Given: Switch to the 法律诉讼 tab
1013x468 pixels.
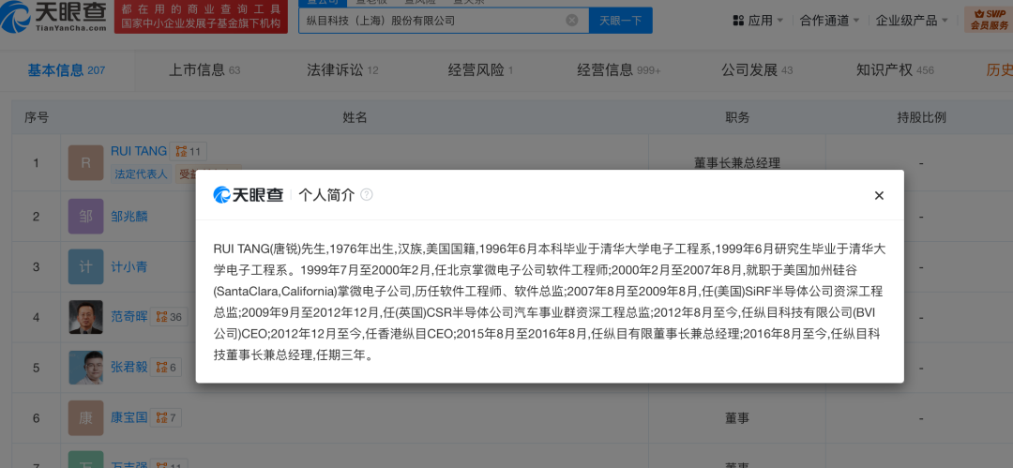Looking at the screenshot, I should click(x=342, y=70).
